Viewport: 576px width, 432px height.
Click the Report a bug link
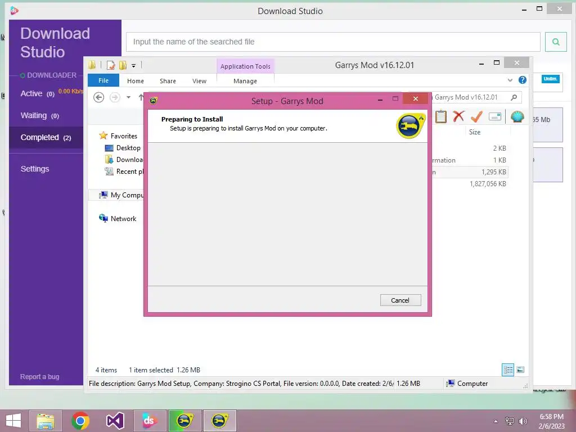click(x=40, y=377)
